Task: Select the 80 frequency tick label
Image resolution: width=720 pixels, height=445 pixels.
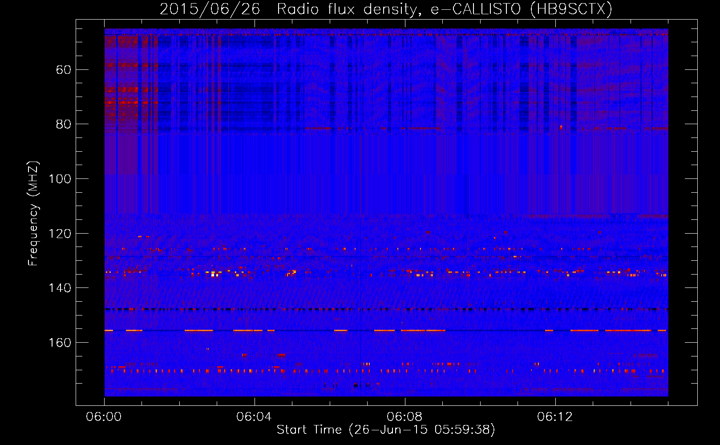Action: (x=64, y=124)
